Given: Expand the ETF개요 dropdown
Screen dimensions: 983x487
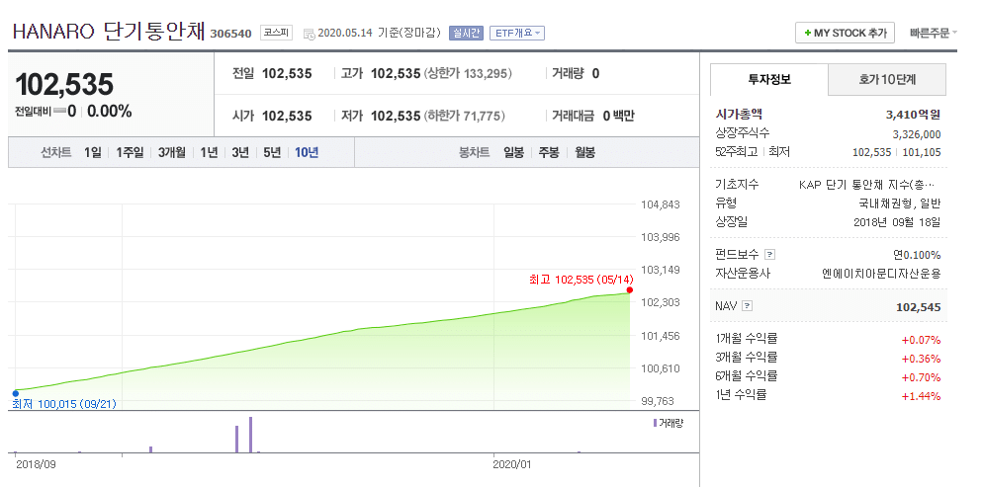Looking at the screenshot, I should pyautogui.click(x=516, y=34).
